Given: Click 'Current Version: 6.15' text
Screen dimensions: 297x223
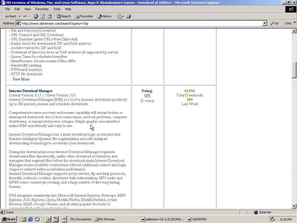Looking at the screenshot, I should (x=25, y=95).
